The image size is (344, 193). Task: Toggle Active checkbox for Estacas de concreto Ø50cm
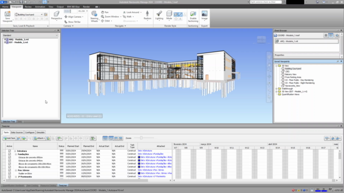(x=10, y=157)
